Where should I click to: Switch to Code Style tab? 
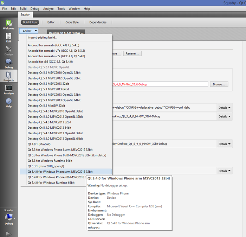(x=72, y=22)
